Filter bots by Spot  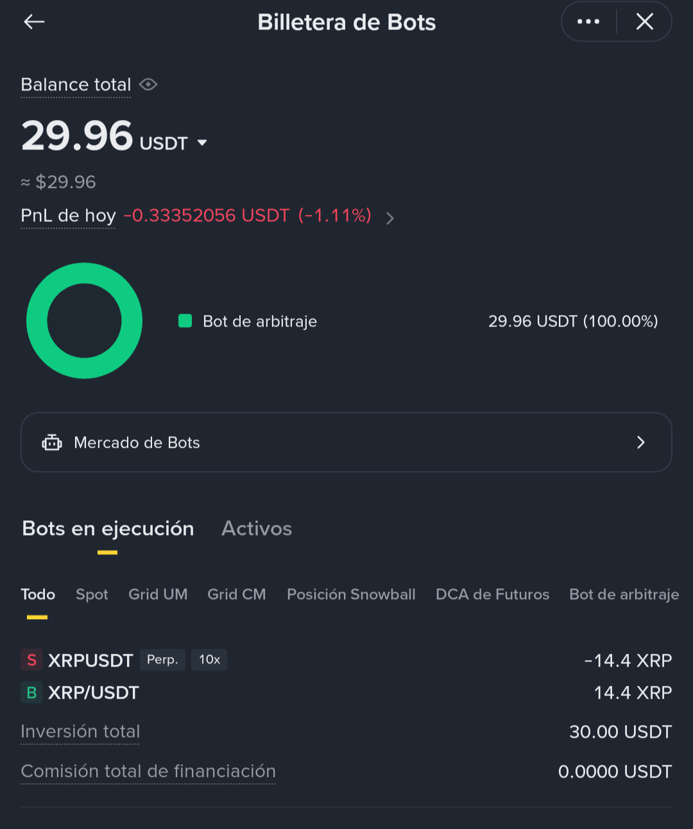pyautogui.click(x=92, y=595)
